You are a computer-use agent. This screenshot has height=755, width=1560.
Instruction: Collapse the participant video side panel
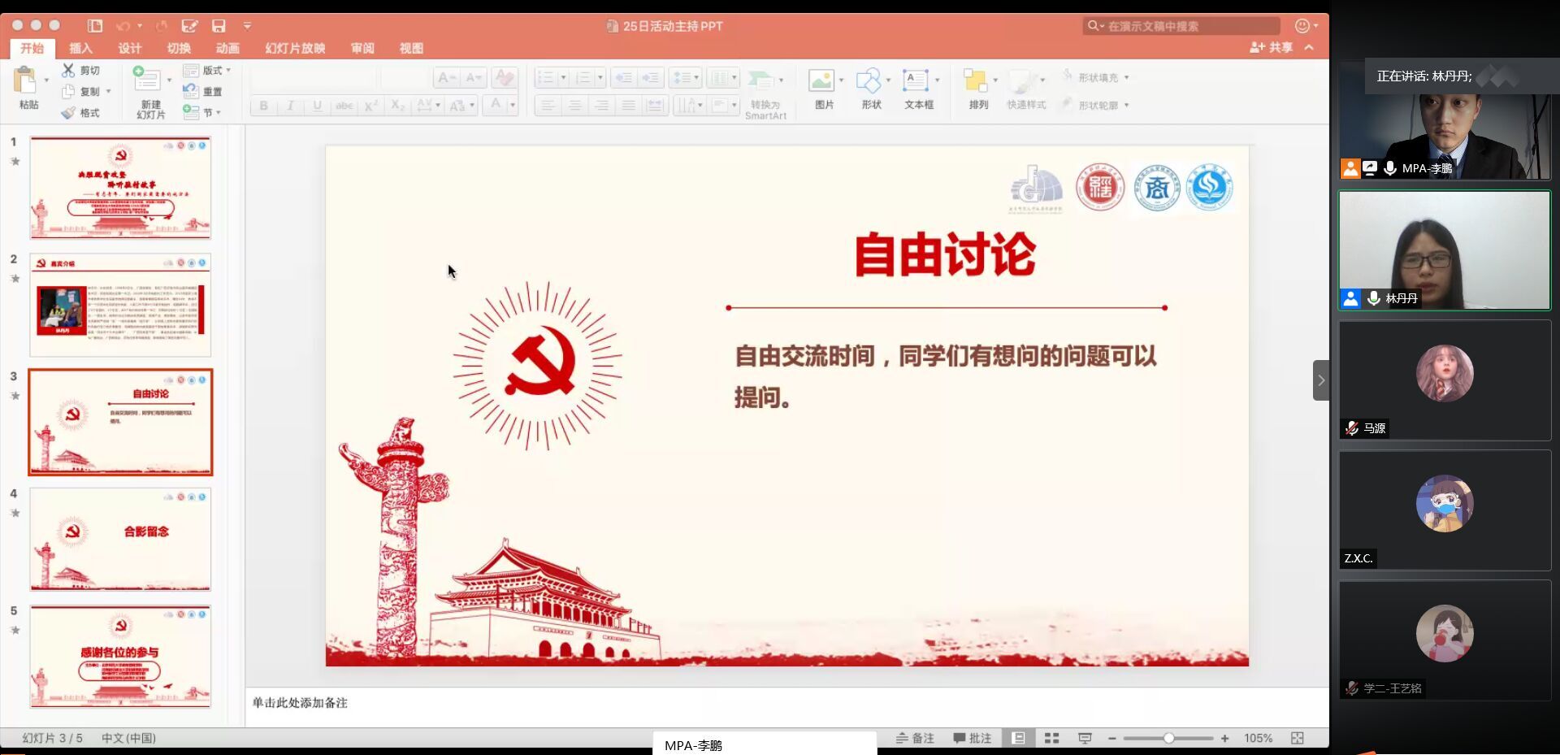1320,380
